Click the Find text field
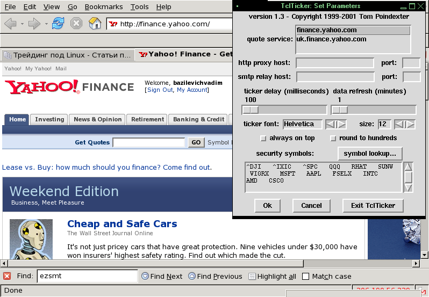The width and height of the screenshot is (429, 297). [87, 276]
